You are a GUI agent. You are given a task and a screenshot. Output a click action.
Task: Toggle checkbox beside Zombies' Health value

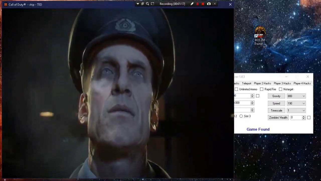point(309,117)
